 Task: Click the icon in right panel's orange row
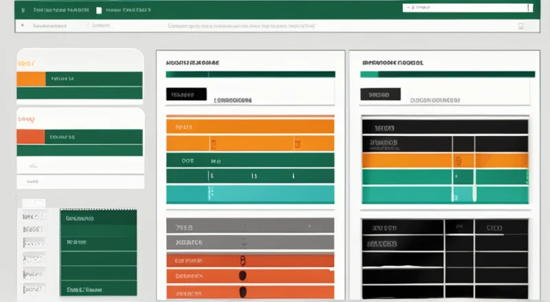(456, 160)
